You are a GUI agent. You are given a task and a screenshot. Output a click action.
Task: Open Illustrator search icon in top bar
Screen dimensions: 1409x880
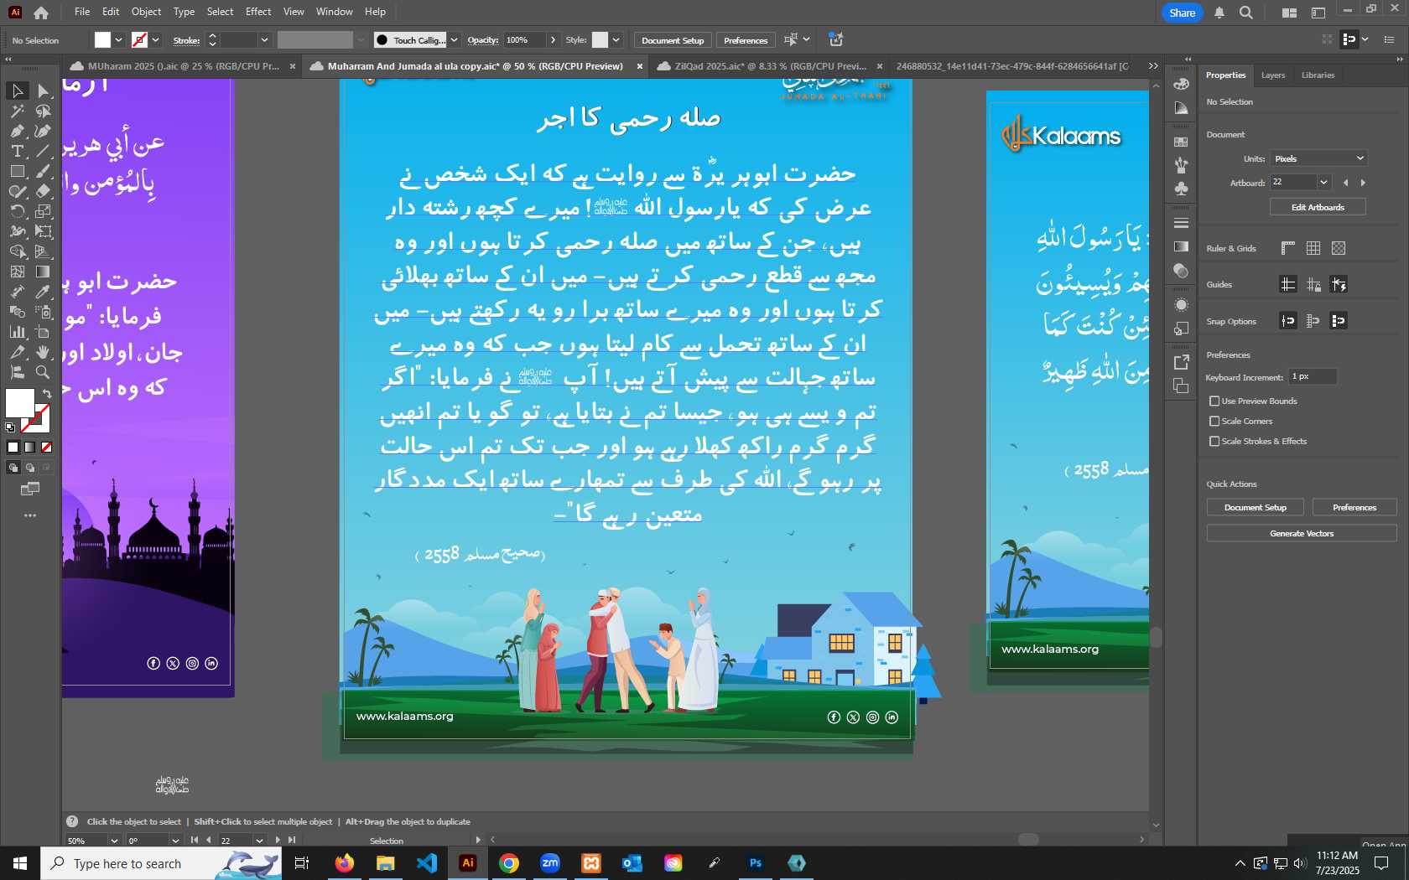pos(1246,13)
